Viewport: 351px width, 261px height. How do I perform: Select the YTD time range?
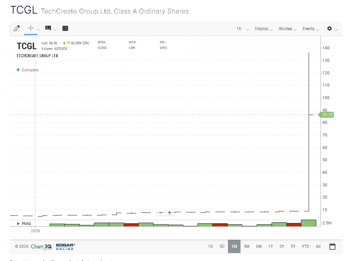pos(305,246)
